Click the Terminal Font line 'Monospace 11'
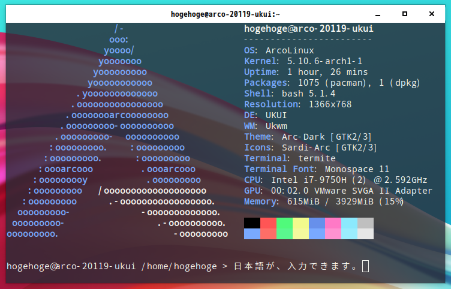Viewport: 451px width, 289px height. (x=317, y=169)
